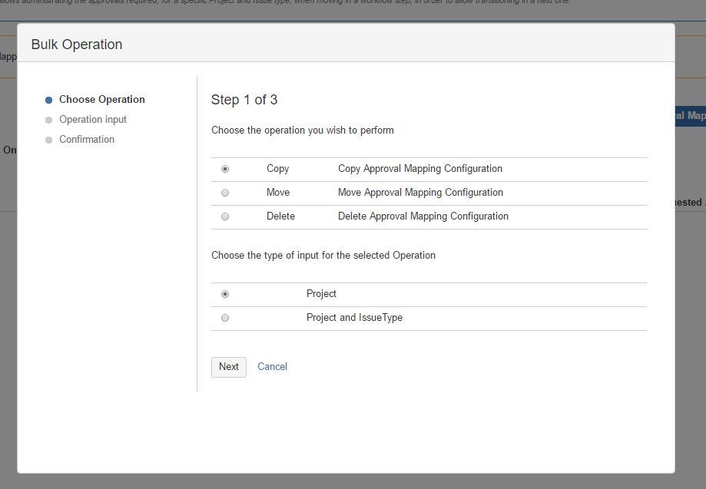Click the partially hidden blue button behind dialog
This screenshot has height=489, width=706.
[x=690, y=116]
